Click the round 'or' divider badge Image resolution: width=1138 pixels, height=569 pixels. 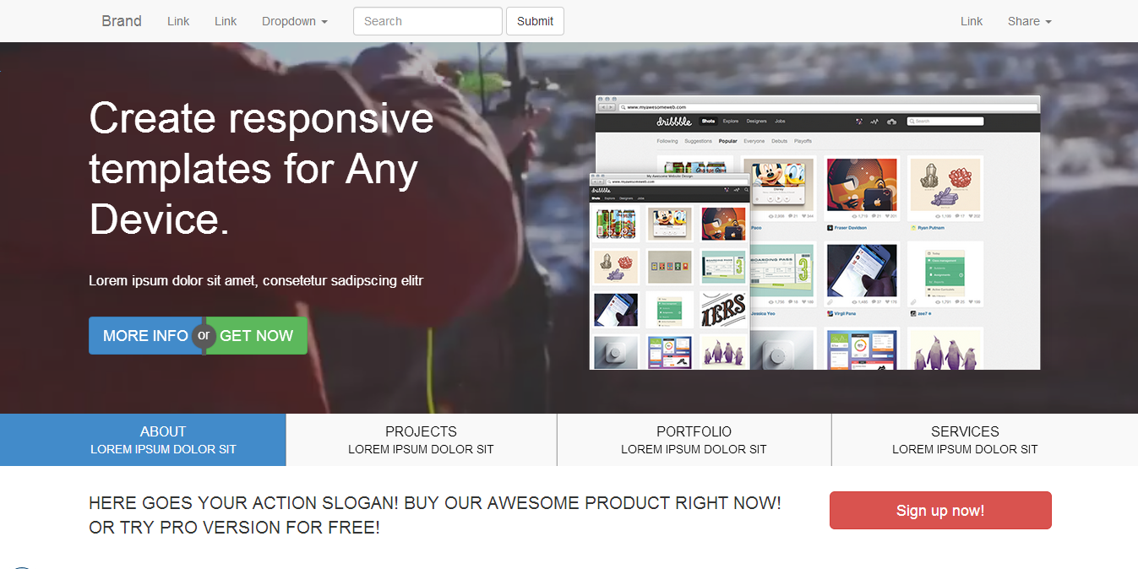[x=203, y=335]
